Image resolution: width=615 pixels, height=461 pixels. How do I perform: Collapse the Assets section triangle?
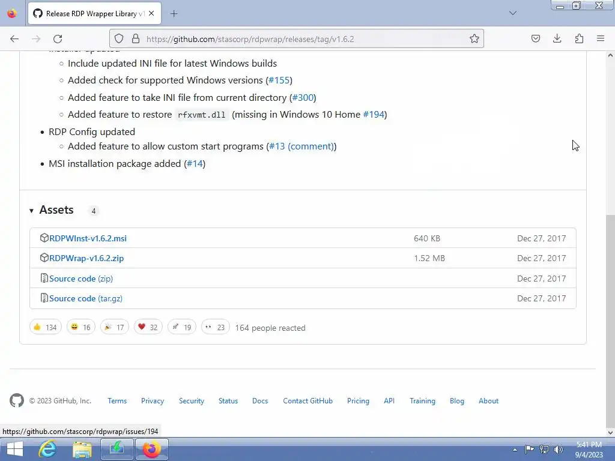pyautogui.click(x=31, y=211)
